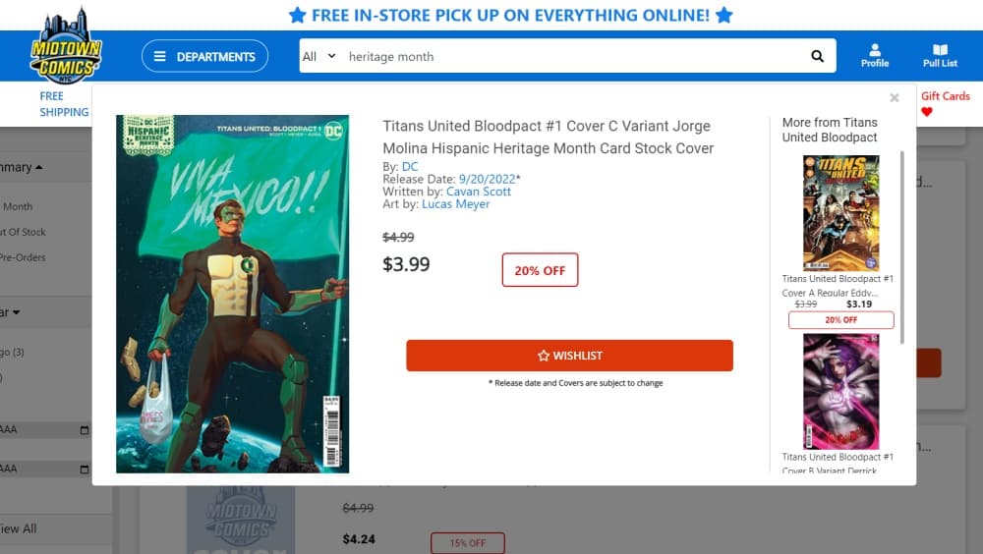This screenshot has height=554, width=983.
Task: Open the All category dropdown
Action: (x=318, y=56)
